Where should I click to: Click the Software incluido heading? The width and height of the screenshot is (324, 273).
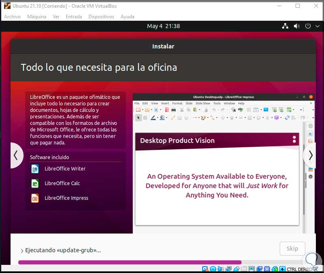(x=50, y=157)
